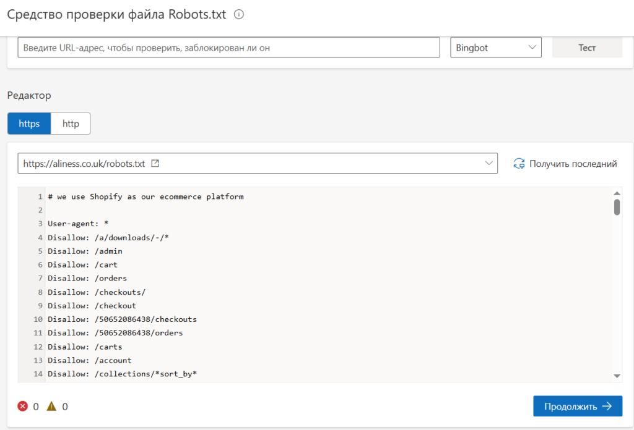Screen dimensions: 634x430
Task: Open robots.txt in new tab via external-link icon
Action: pyautogui.click(x=155, y=163)
